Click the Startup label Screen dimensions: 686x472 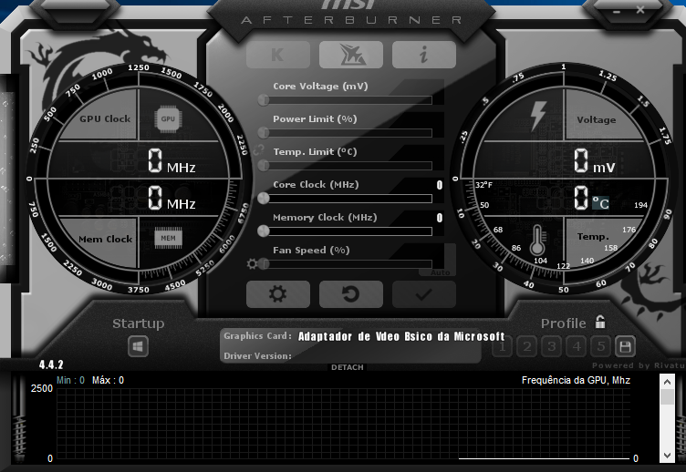point(139,323)
